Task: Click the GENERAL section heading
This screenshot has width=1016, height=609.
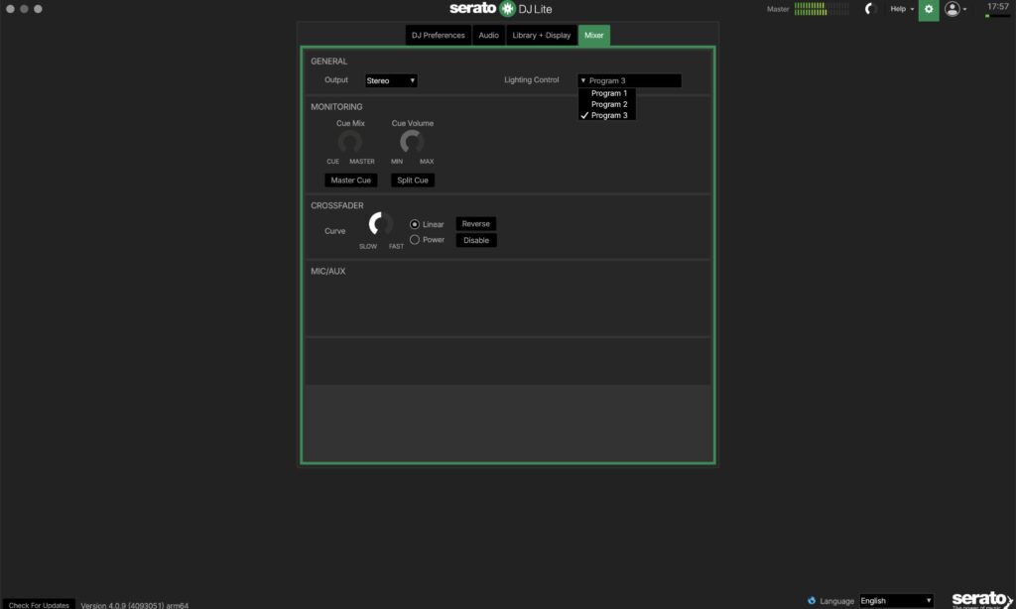Action: point(328,61)
